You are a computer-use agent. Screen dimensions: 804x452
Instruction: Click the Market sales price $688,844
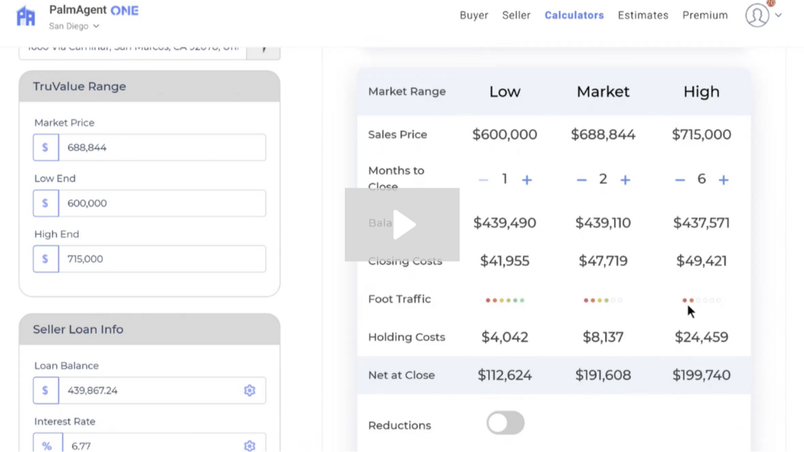pos(603,134)
